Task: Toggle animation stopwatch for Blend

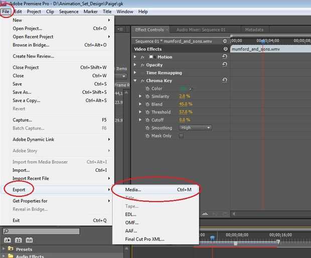Action: click(147, 104)
